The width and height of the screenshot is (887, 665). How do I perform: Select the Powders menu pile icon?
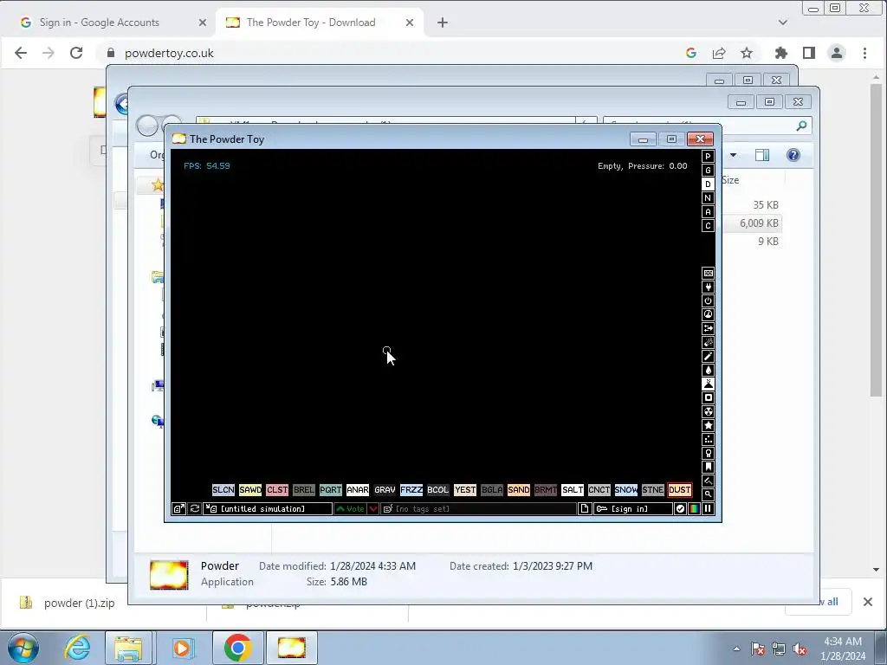click(x=708, y=384)
